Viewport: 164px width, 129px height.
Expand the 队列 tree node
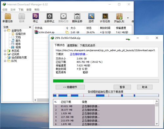pos(5,61)
